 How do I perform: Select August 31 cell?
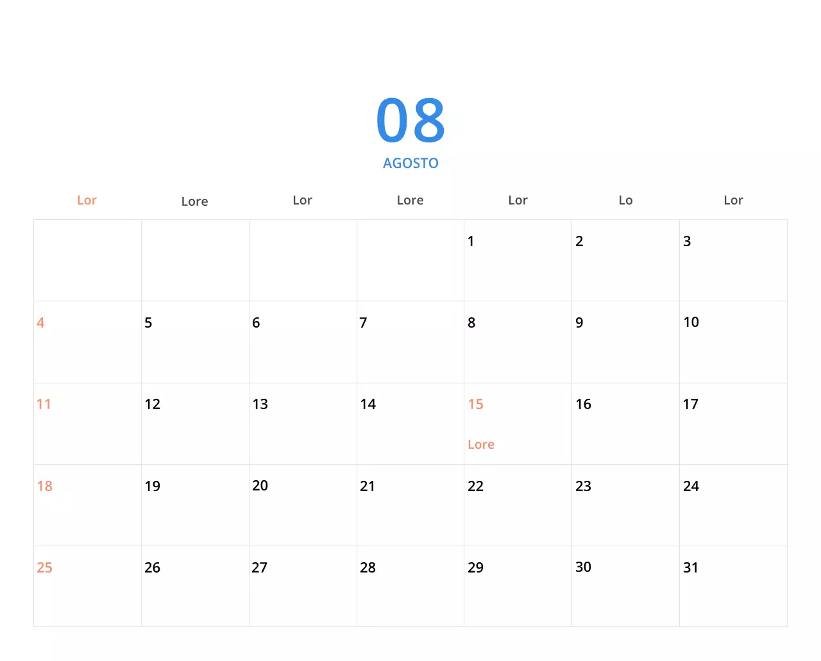tap(733, 586)
